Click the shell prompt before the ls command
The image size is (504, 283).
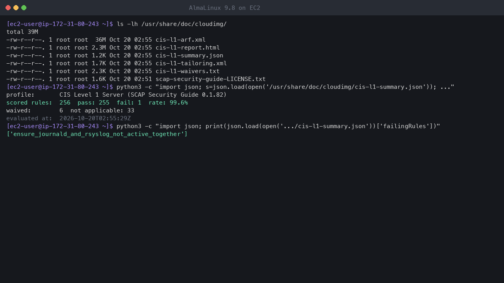click(x=60, y=24)
